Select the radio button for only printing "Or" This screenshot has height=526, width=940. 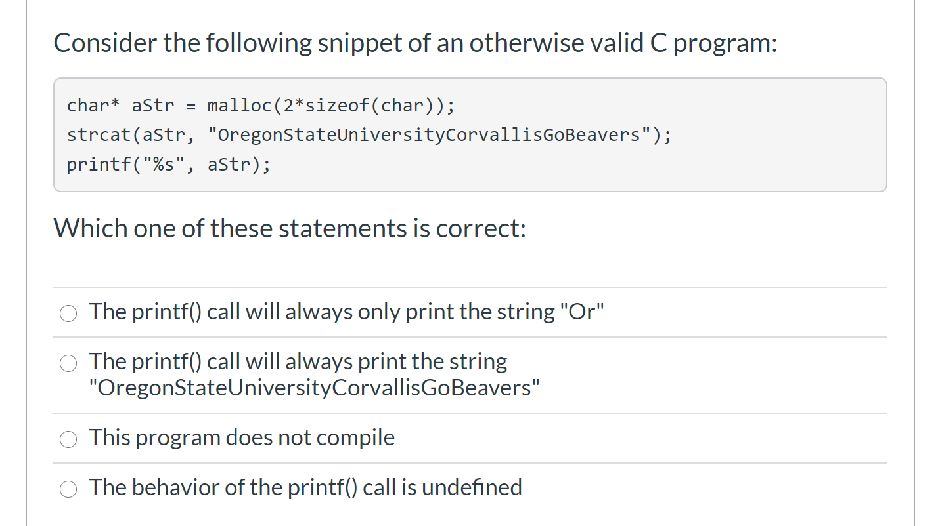(x=69, y=314)
